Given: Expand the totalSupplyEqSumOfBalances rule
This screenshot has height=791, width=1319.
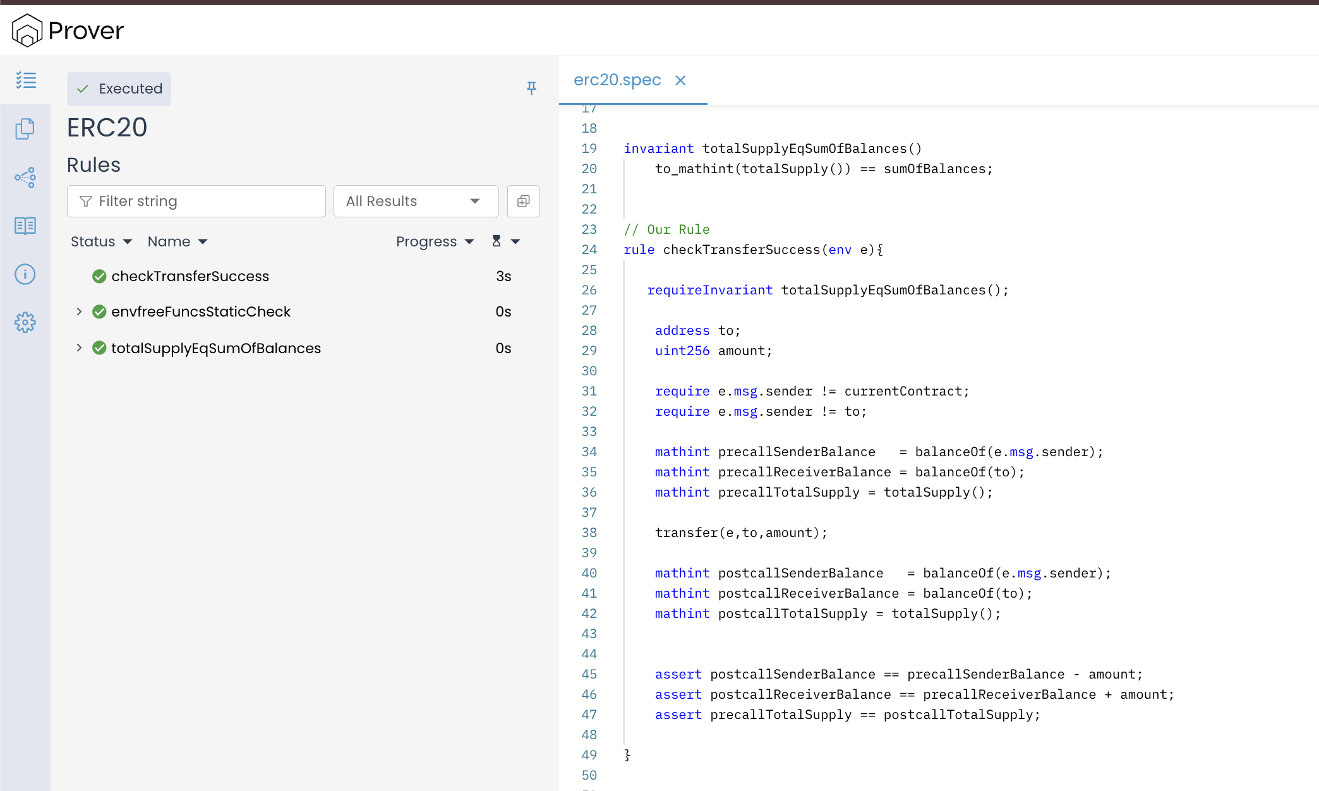Looking at the screenshot, I should 79,348.
